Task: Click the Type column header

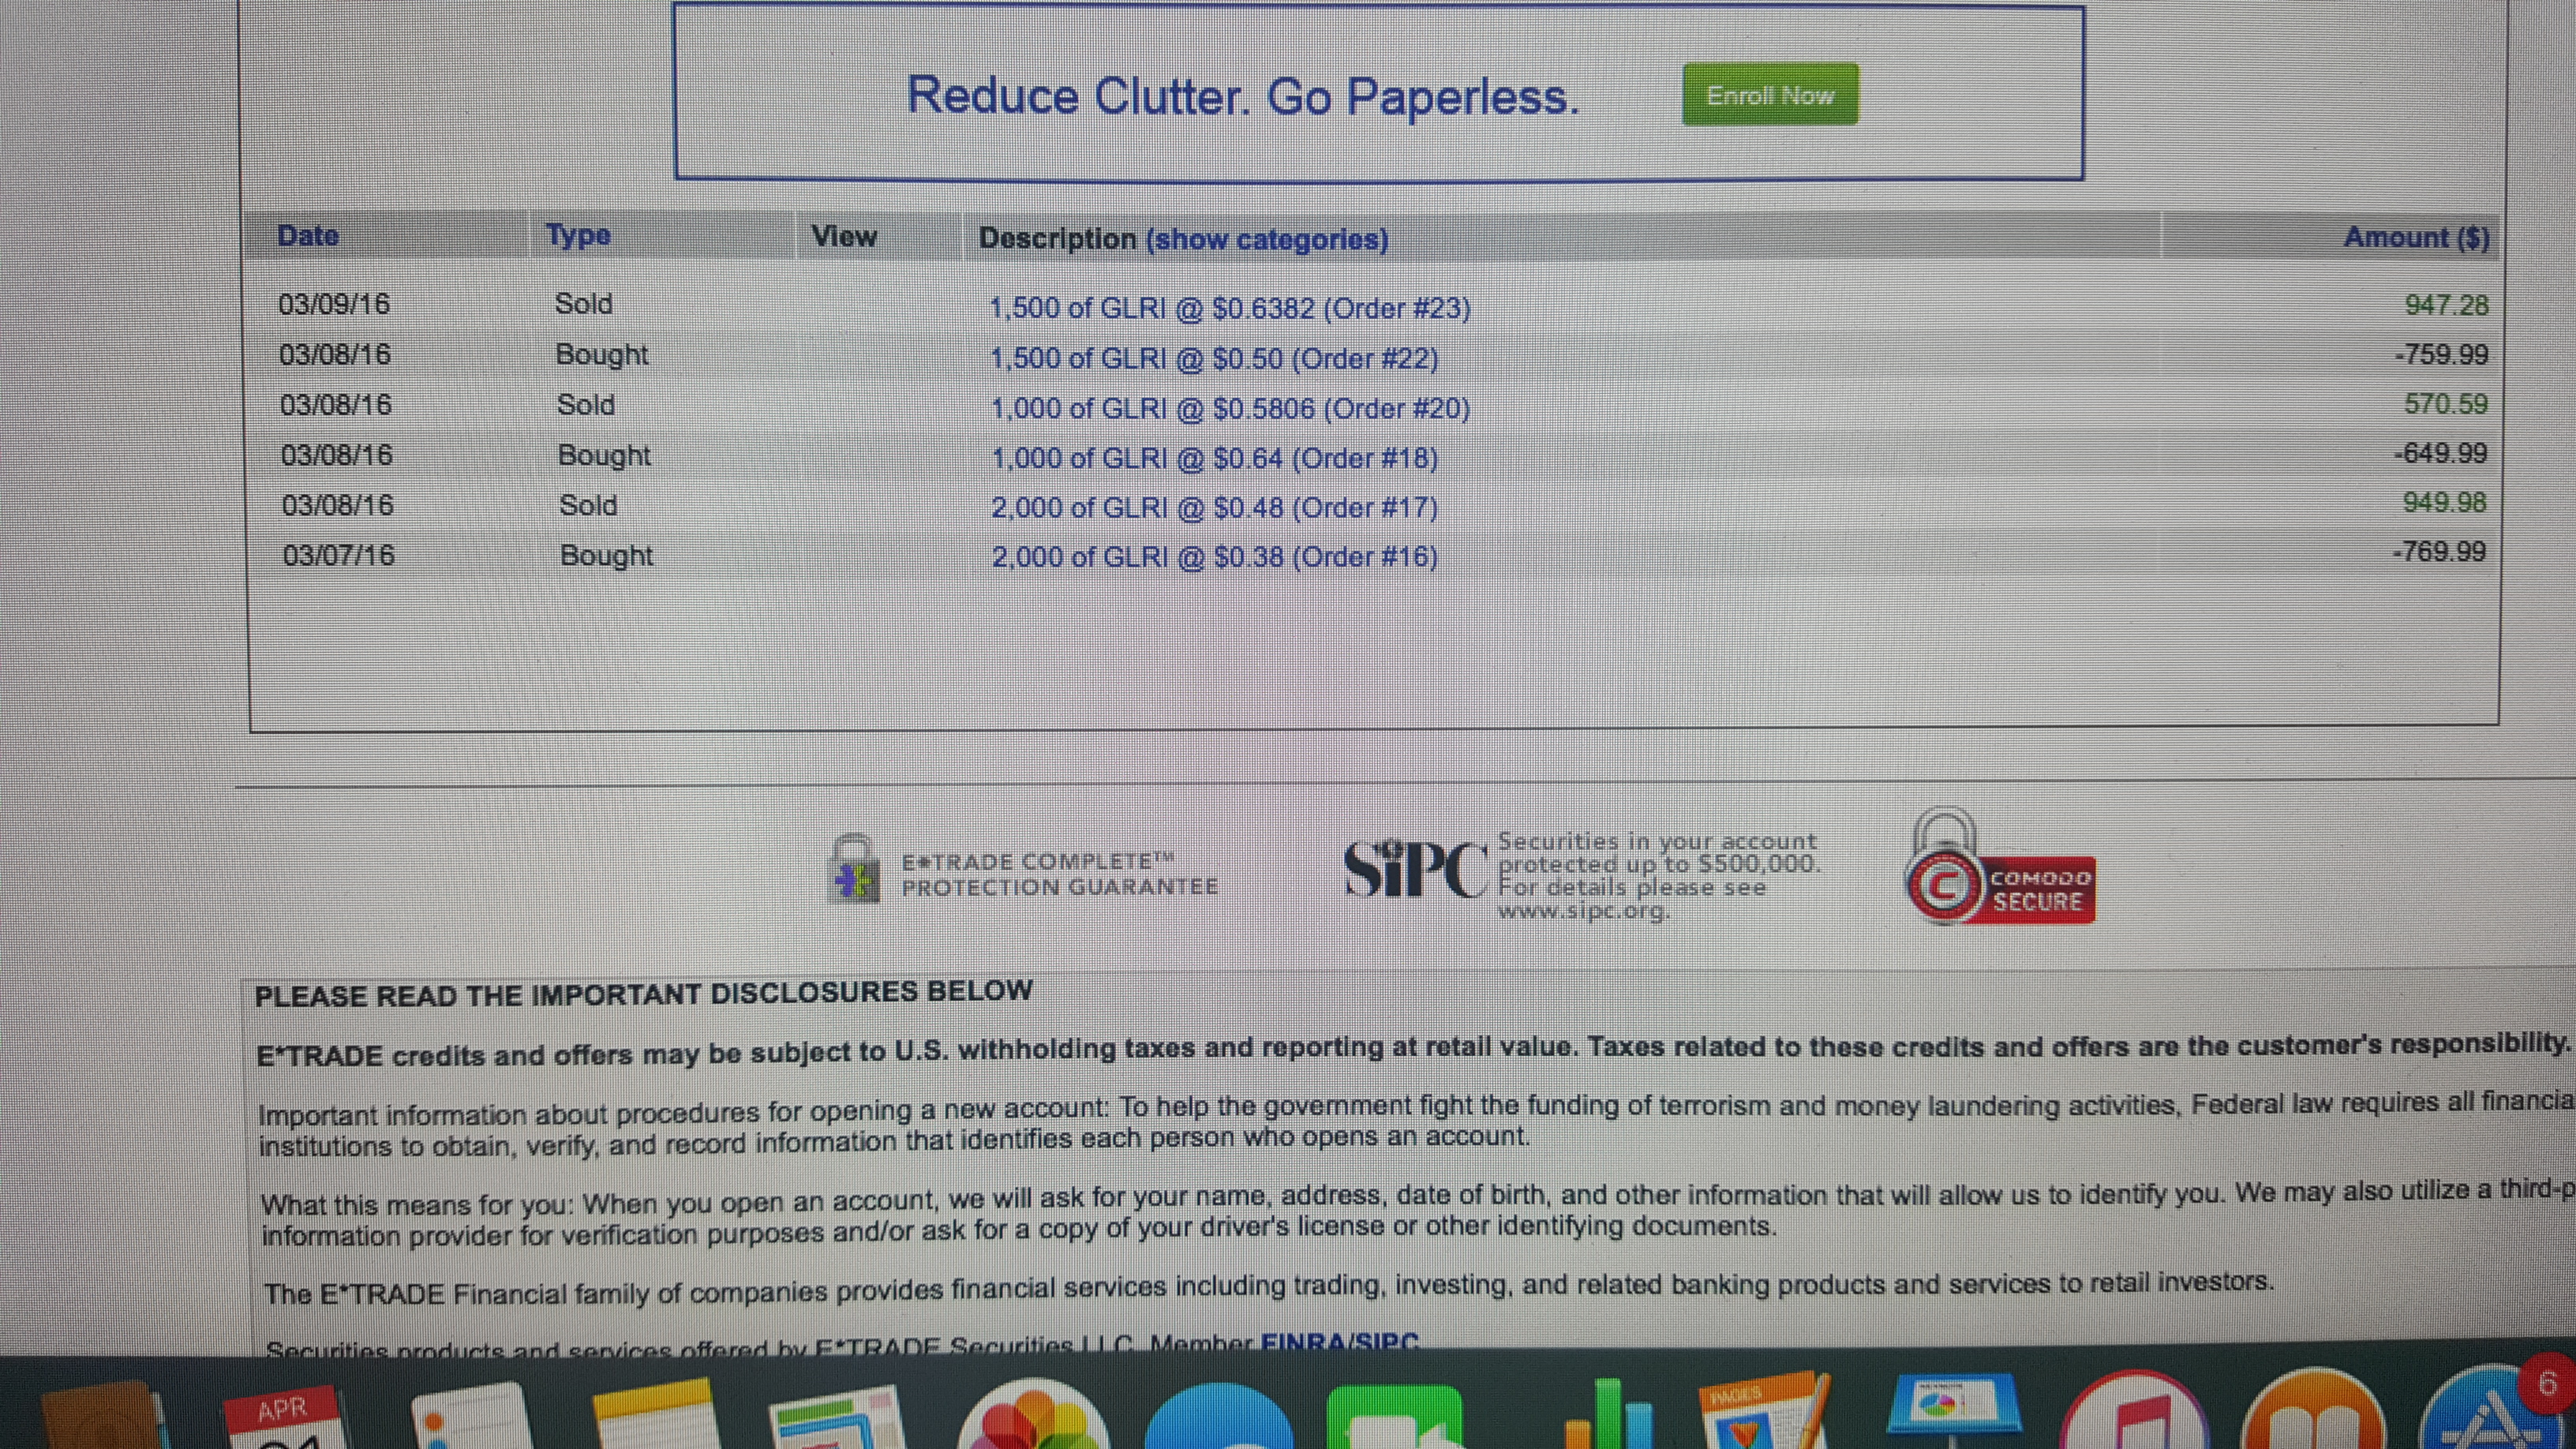Action: coord(578,236)
